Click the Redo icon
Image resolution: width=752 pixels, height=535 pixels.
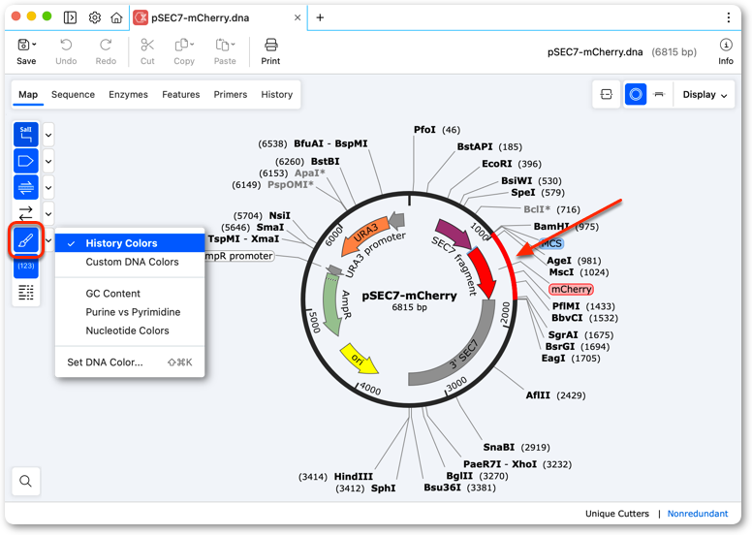[106, 46]
